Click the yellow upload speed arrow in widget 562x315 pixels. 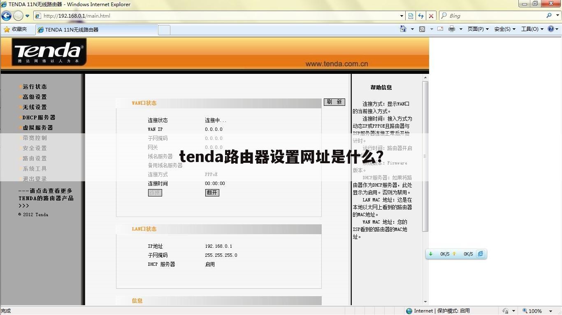(454, 254)
